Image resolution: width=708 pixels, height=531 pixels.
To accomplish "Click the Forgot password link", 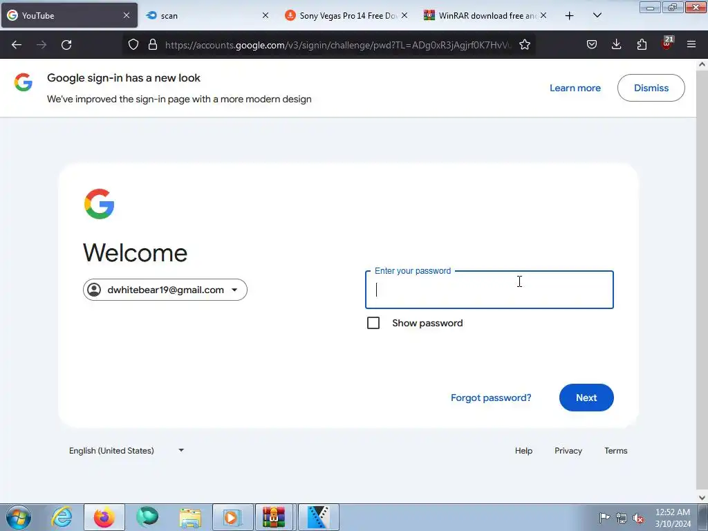I will [491, 398].
